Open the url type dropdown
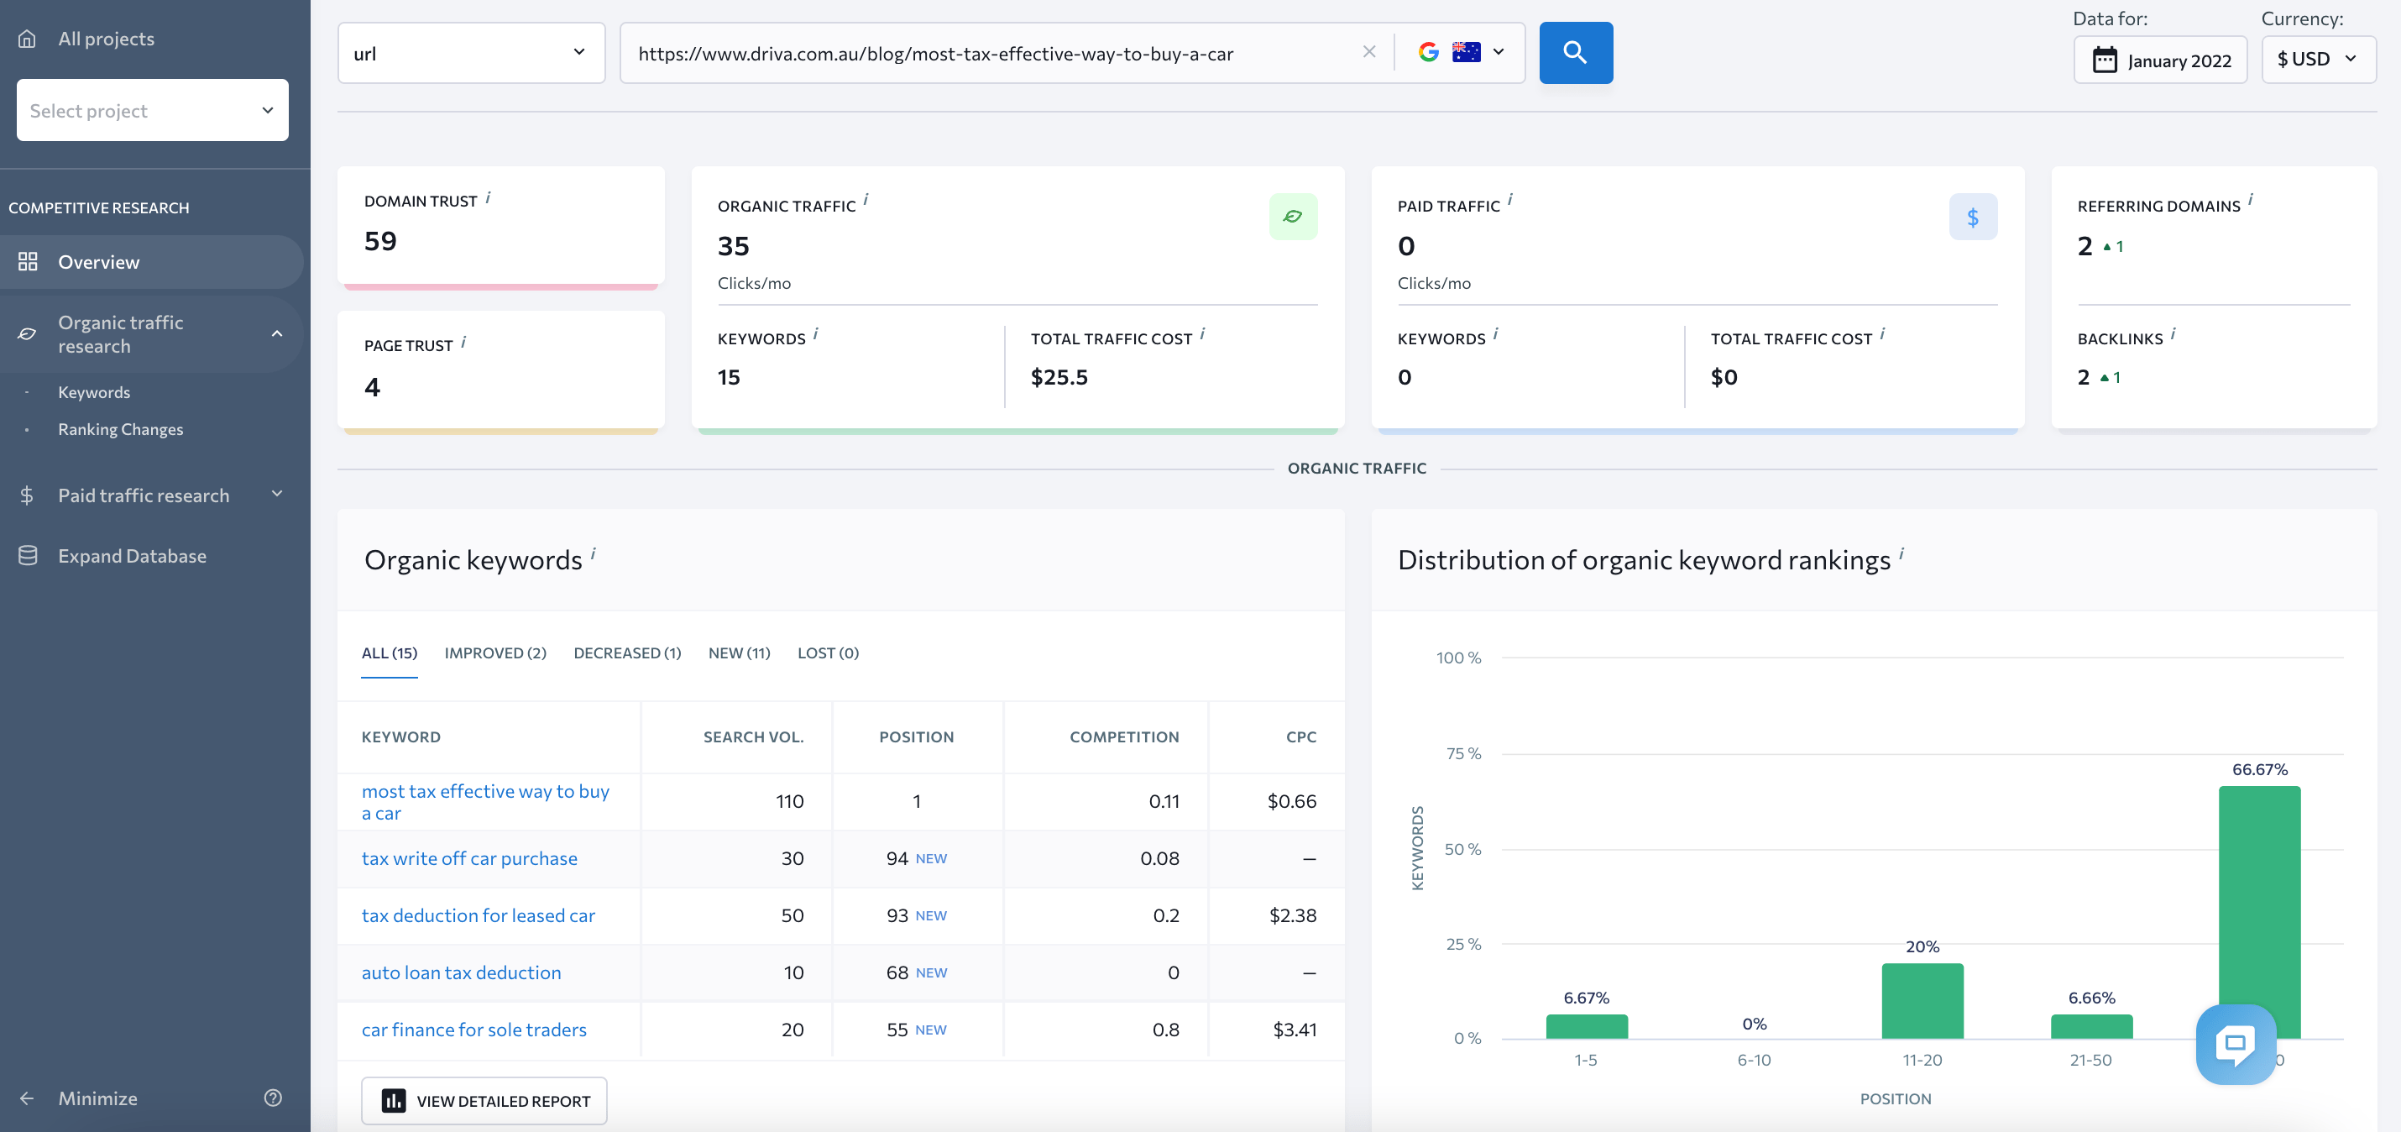 pyautogui.click(x=472, y=53)
